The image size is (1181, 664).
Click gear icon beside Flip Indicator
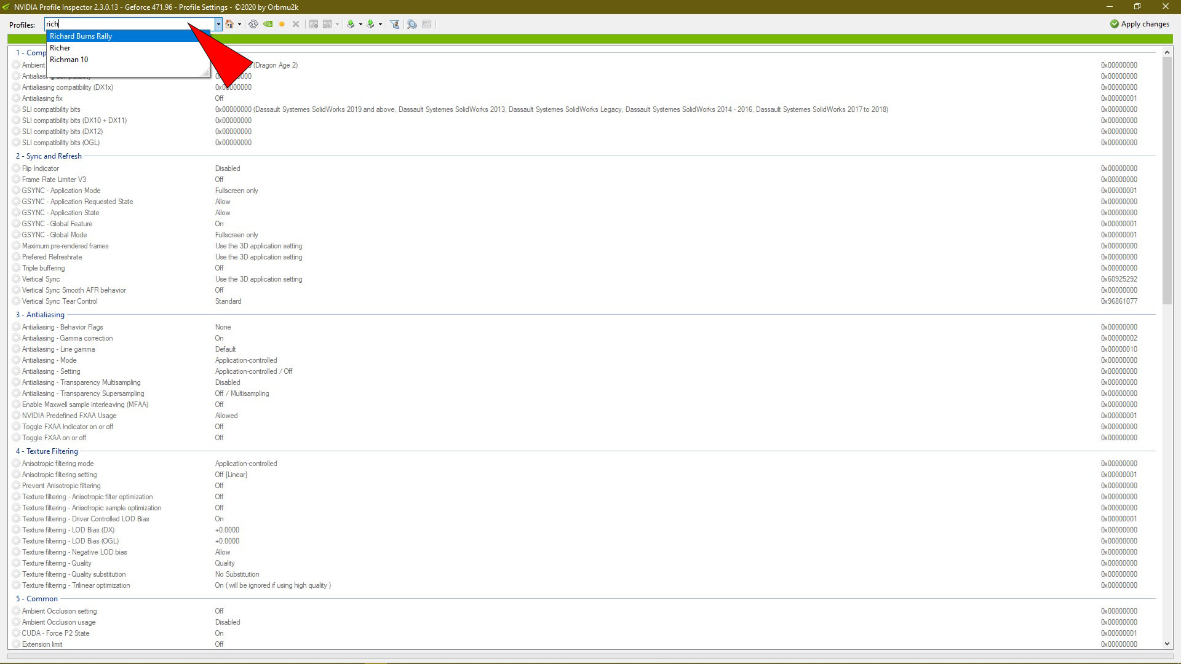[17, 168]
